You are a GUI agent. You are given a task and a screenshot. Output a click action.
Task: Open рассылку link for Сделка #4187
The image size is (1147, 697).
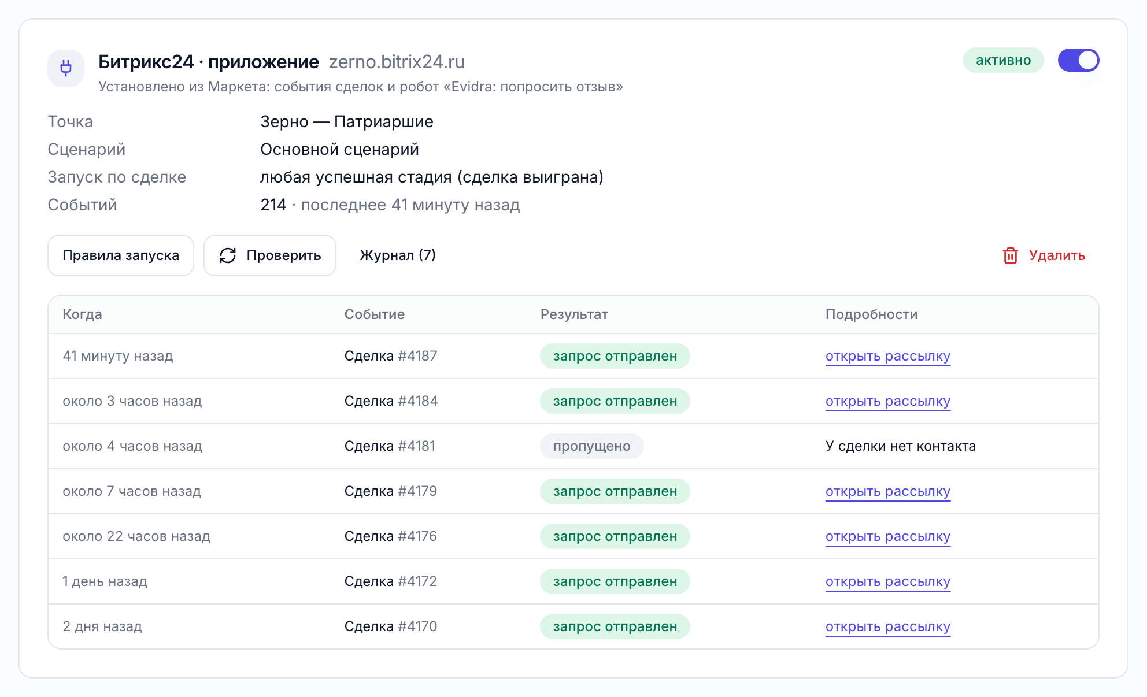click(x=887, y=356)
